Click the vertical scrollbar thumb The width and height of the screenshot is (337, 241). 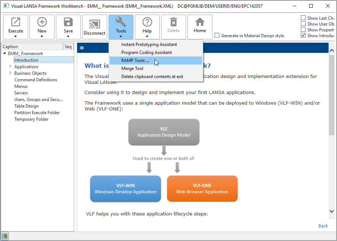point(332,95)
